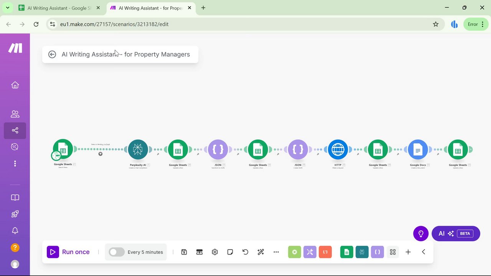
Task: Open the JSON Transform to JSON module
Action: click(218, 149)
